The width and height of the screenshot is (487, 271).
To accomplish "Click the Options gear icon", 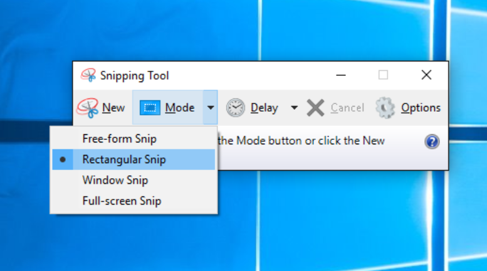I will tap(385, 108).
